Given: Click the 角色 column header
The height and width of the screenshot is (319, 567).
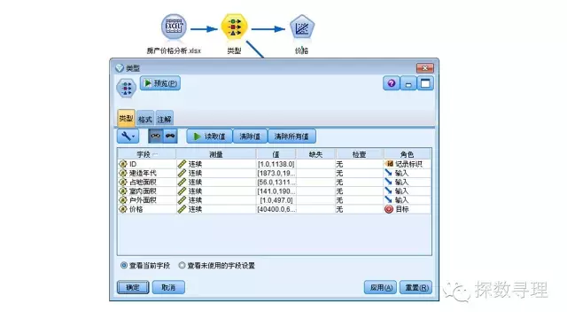Looking at the screenshot, I should click(x=407, y=154).
